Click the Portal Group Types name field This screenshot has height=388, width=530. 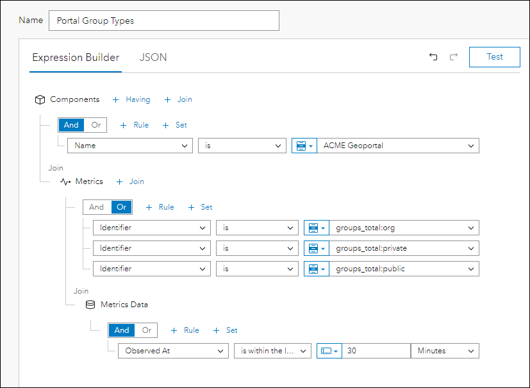click(x=164, y=21)
